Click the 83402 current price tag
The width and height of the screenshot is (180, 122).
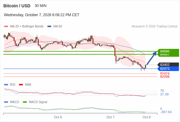click(x=168, y=65)
